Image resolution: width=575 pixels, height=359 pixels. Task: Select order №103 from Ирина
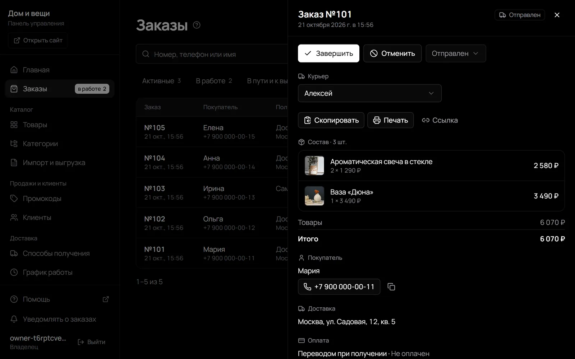point(212,193)
